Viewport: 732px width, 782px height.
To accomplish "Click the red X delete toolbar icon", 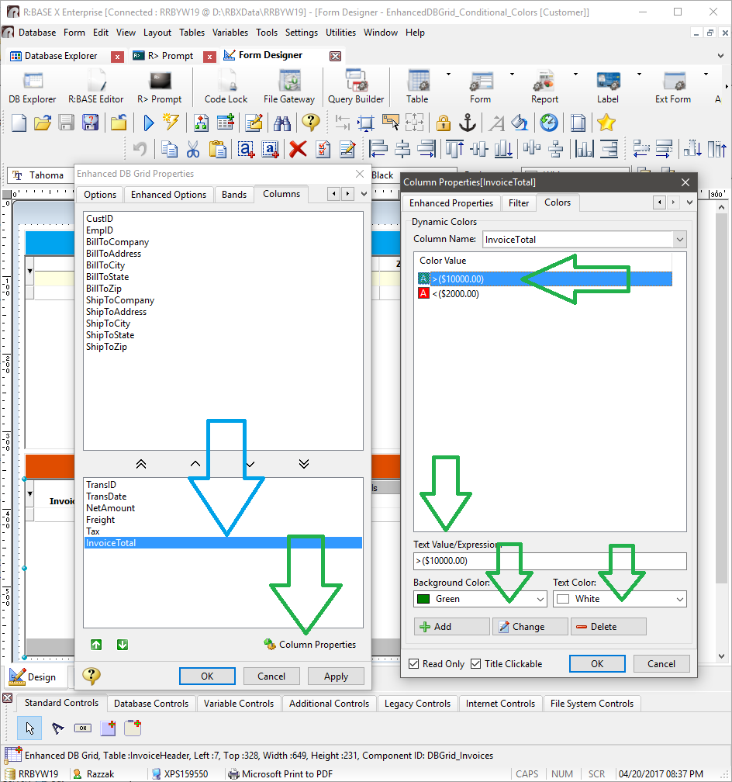I will click(298, 149).
